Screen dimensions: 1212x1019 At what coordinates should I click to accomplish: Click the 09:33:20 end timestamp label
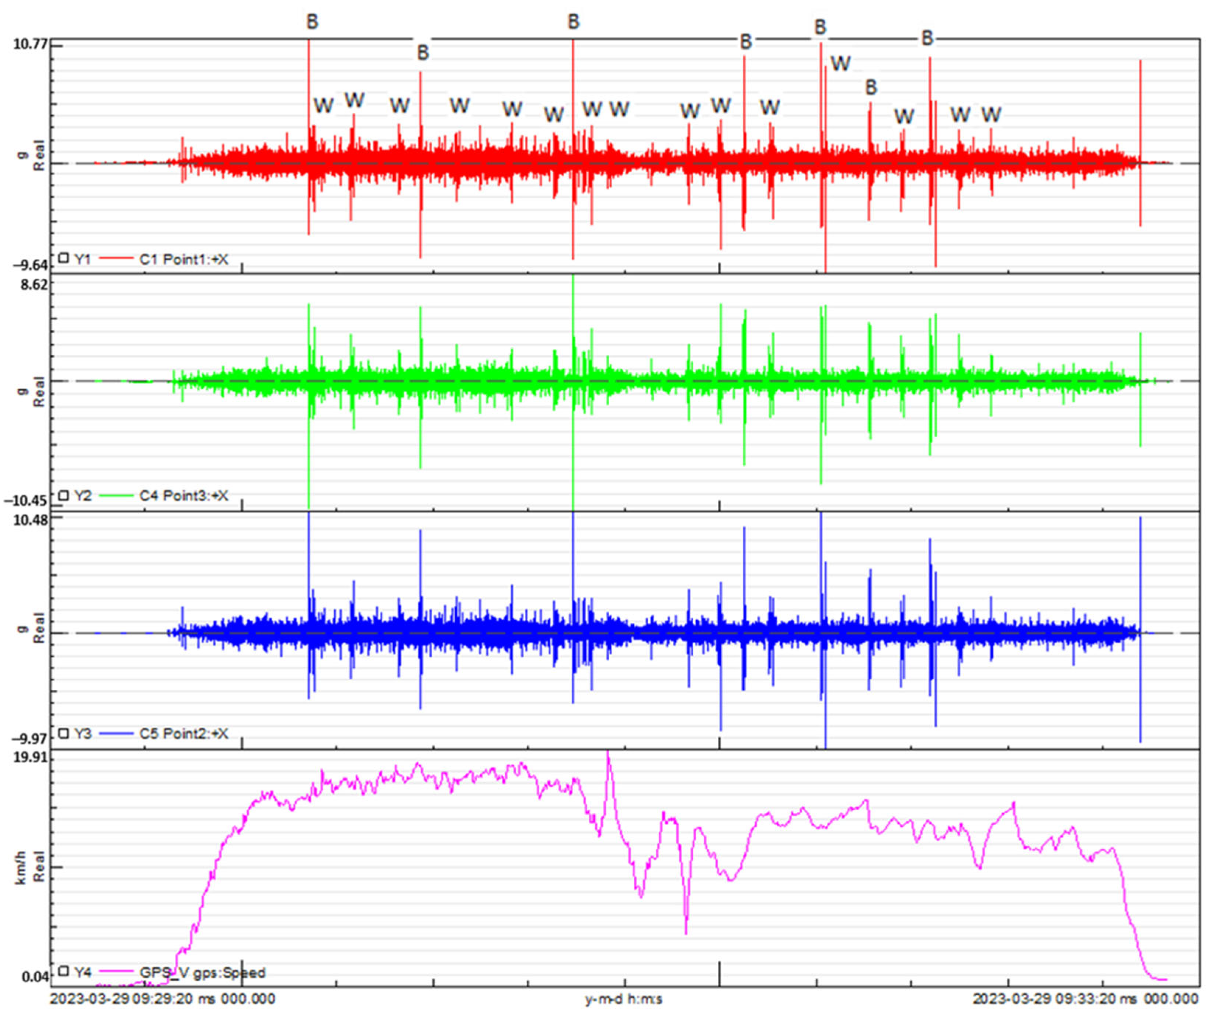tap(1085, 999)
